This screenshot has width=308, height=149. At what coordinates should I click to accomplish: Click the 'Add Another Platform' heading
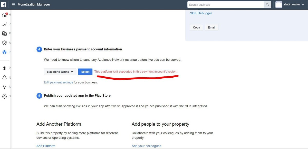click(x=59, y=124)
